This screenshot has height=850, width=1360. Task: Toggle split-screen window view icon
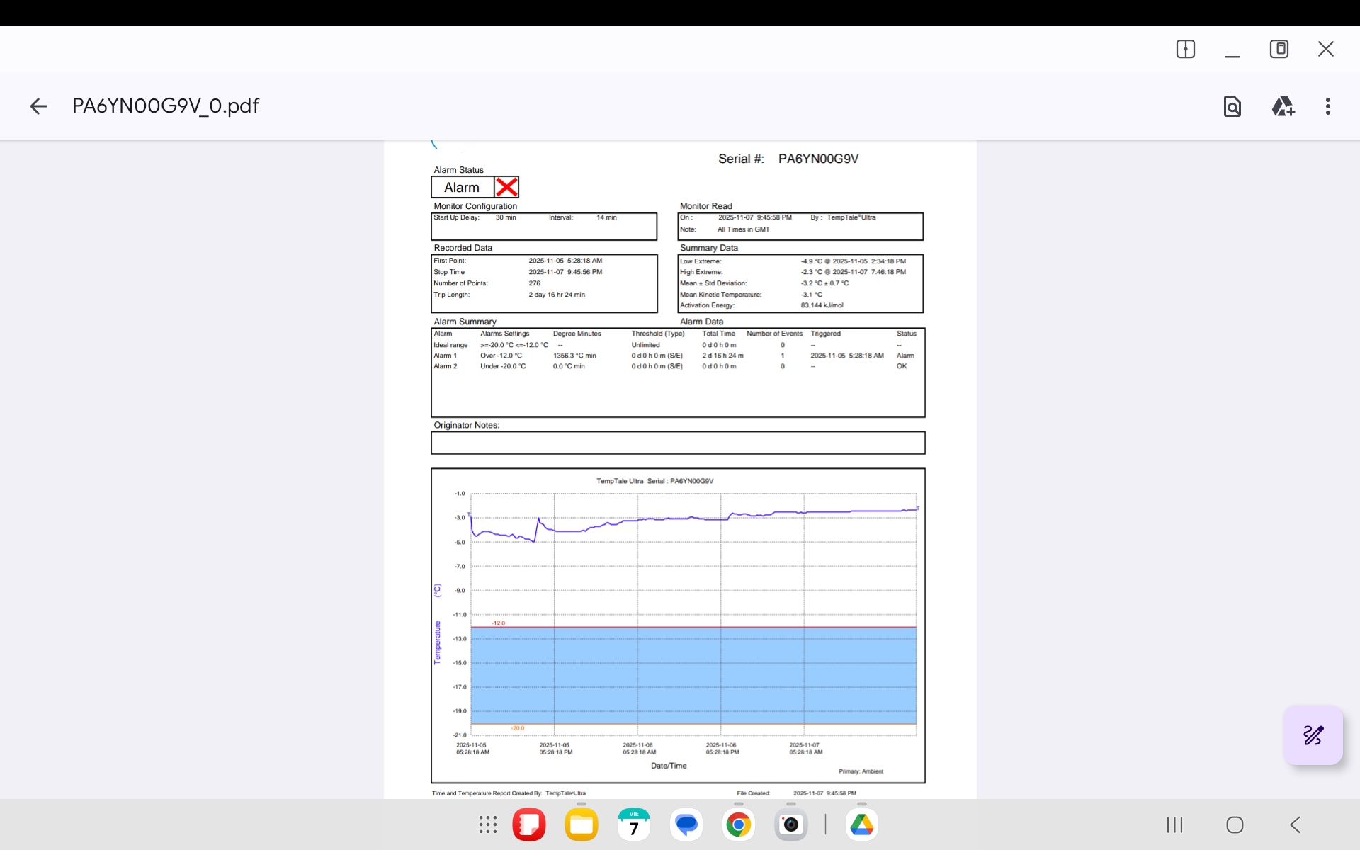tap(1186, 49)
